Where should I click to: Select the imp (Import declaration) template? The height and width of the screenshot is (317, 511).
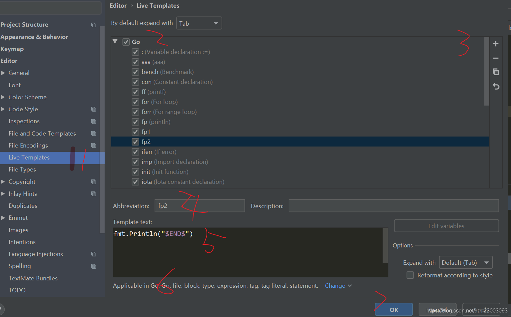click(300, 162)
